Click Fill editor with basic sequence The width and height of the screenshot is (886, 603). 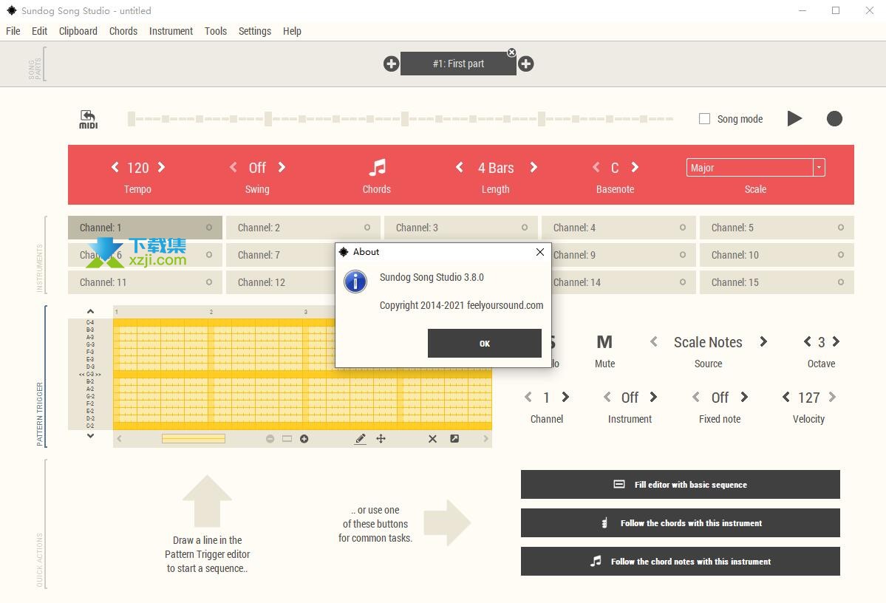[x=681, y=485]
